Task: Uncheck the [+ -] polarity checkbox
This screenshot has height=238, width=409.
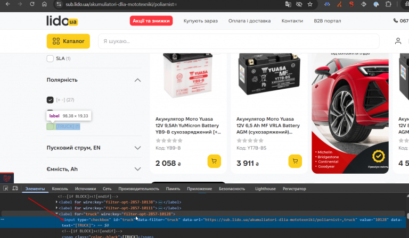Action: pyautogui.click(x=50, y=100)
